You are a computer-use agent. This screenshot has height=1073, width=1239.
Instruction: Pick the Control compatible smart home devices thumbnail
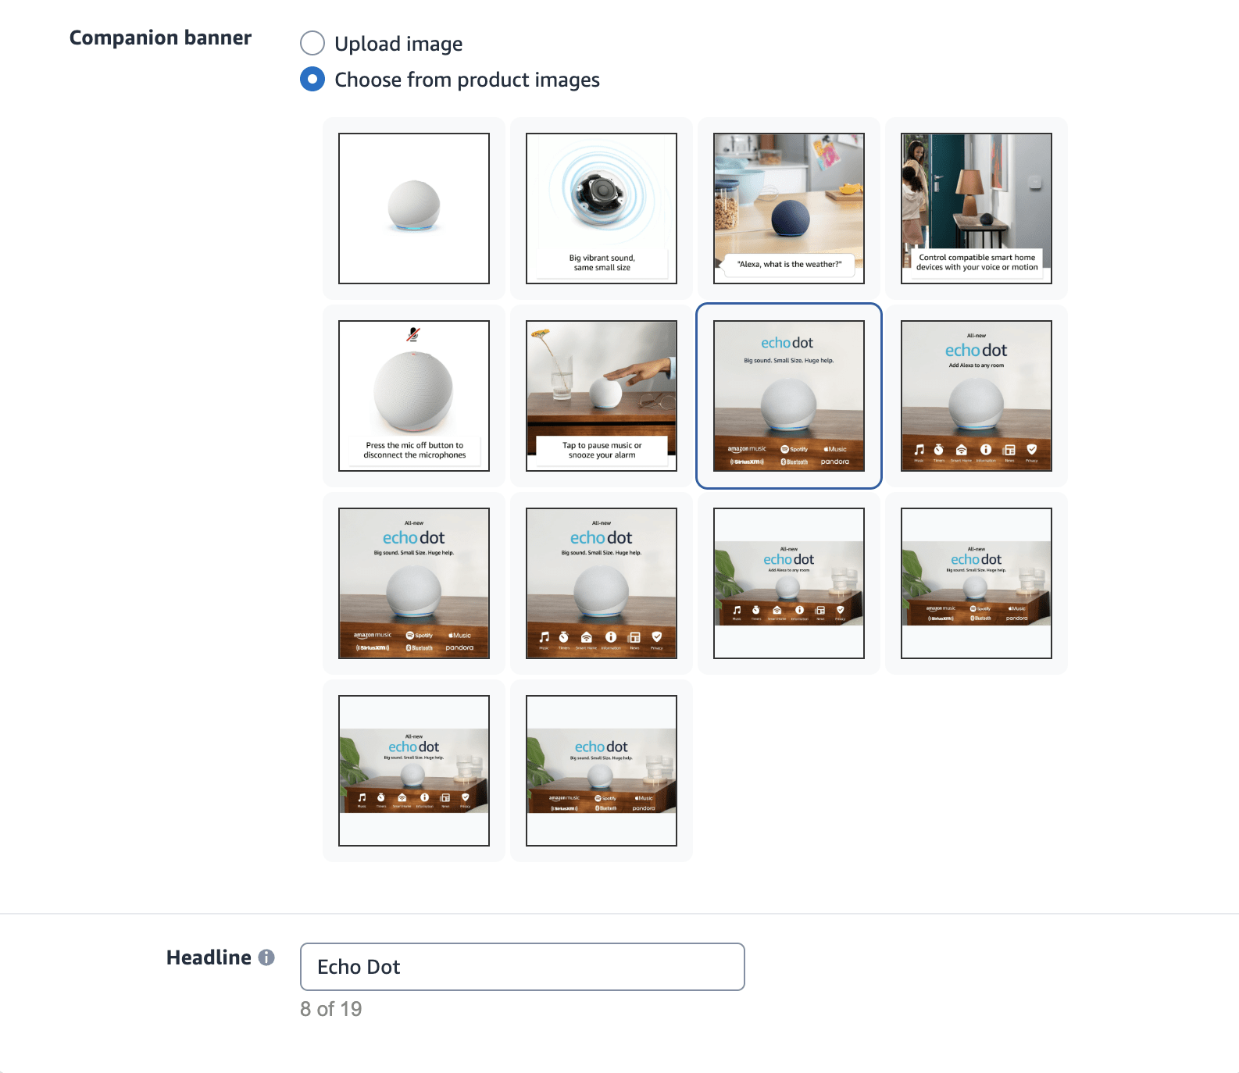coord(977,209)
